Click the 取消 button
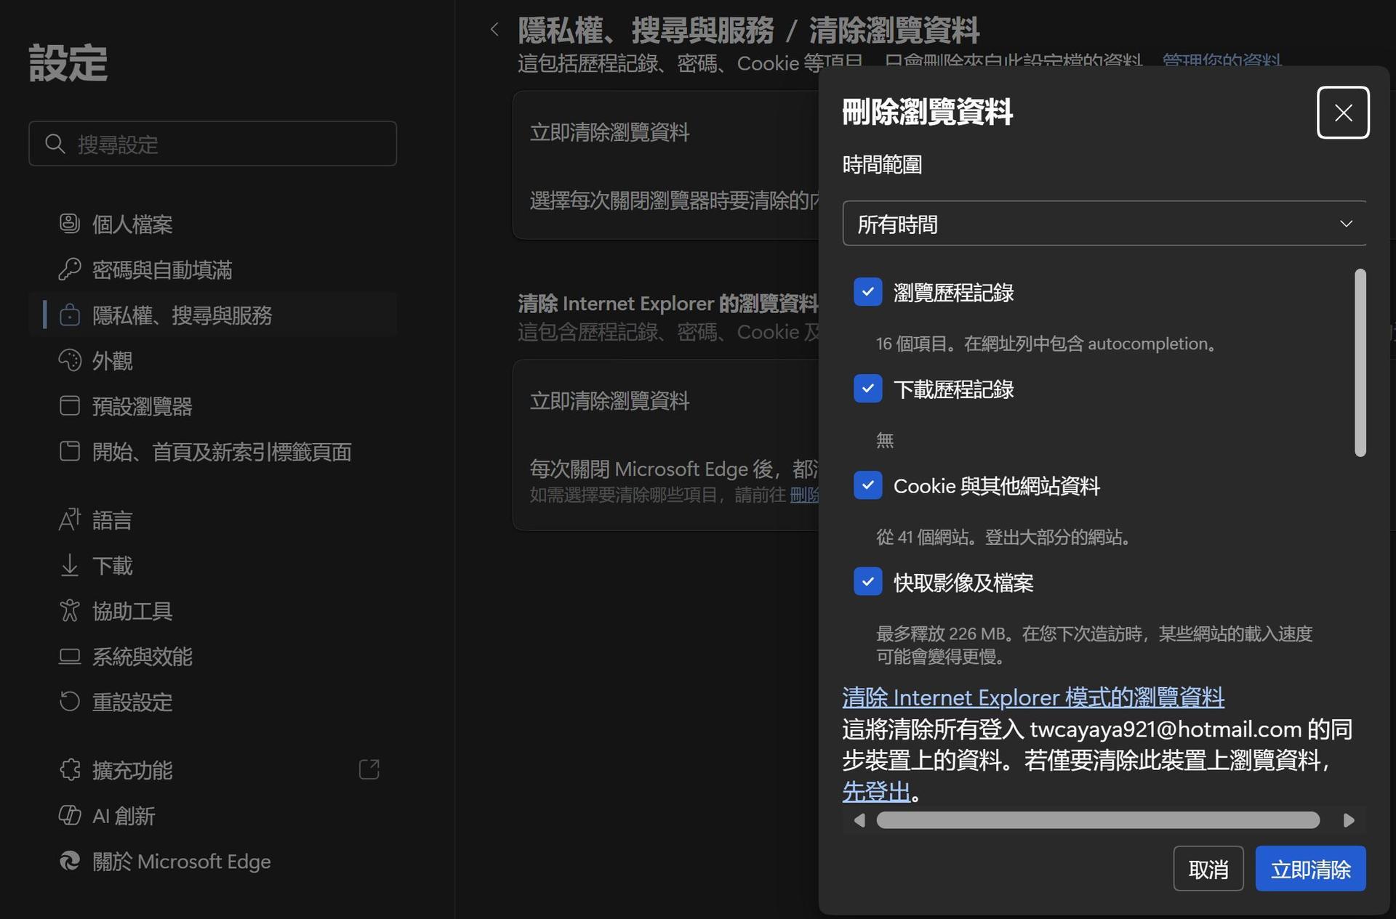Image resolution: width=1396 pixels, height=919 pixels. (1208, 868)
